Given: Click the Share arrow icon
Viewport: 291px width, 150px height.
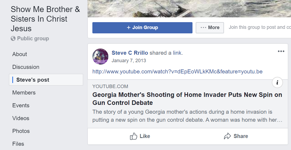Looking at the screenshot, I should (x=227, y=136).
